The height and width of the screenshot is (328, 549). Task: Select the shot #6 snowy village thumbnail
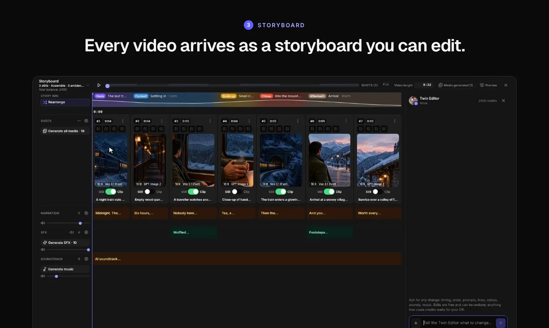click(x=329, y=160)
